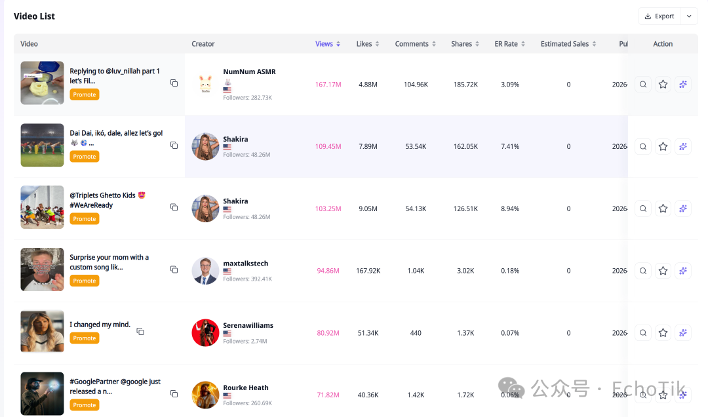Click the sparkle icon for the 109.45M views row

682,146
